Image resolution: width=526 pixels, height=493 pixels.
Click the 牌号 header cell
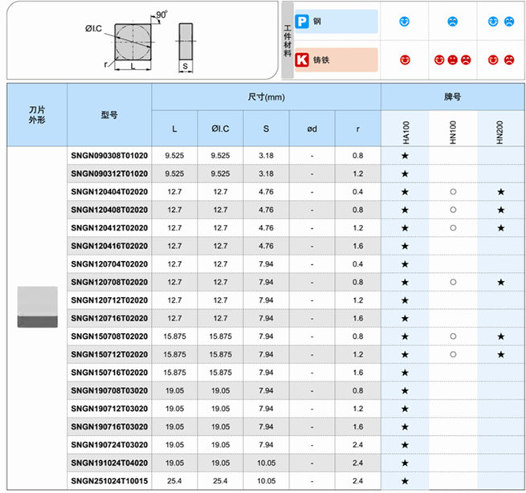[452, 96]
